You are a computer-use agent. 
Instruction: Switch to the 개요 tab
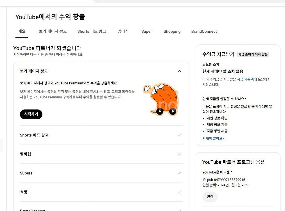tap(22, 31)
